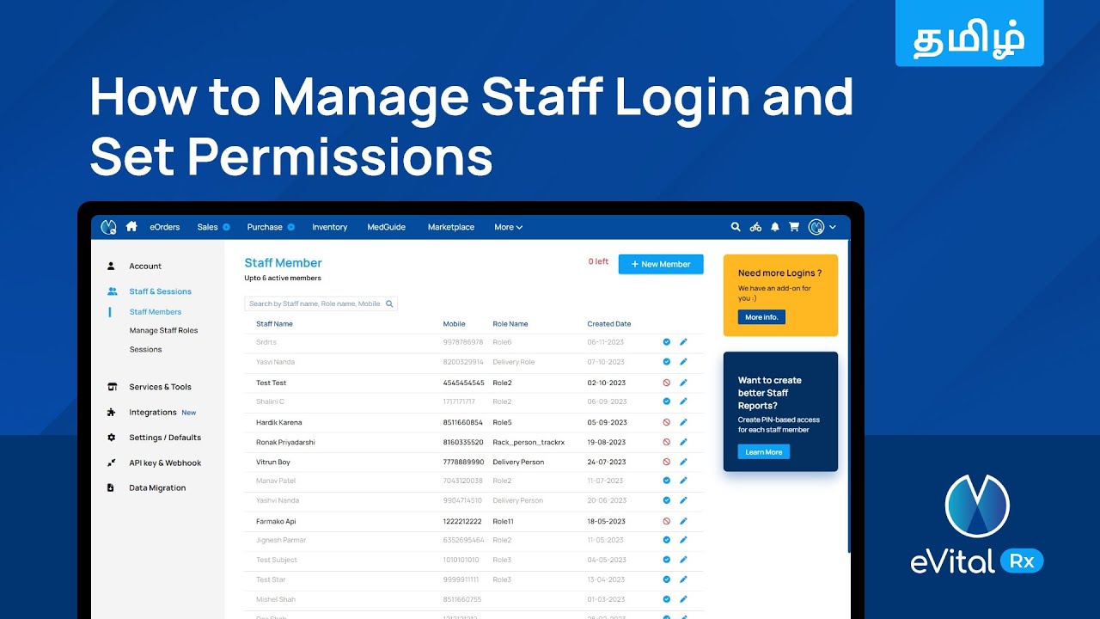Open the delivery bike icon
The width and height of the screenshot is (1100, 619).
coord(755,227)
